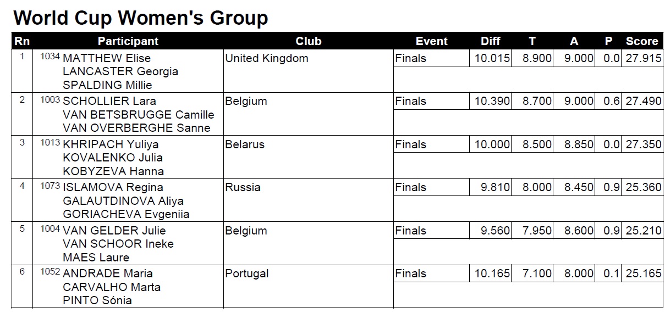Image resolution: width=665 pixels, height=313 pixels.
Task: Click participant PINTO Sónia
Action: click(x=97, y=300)
